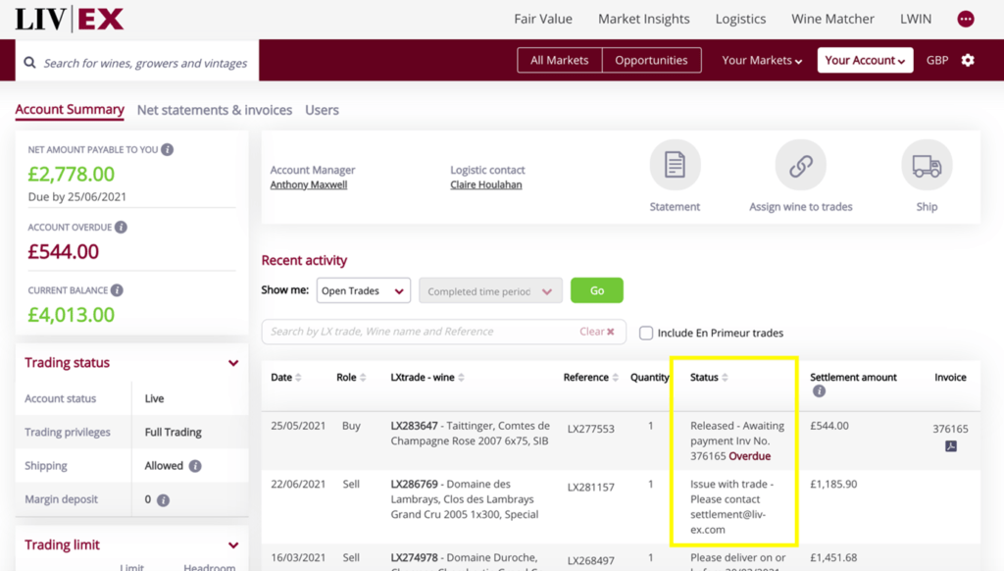Collapse the Trading status section

(233, 363)
